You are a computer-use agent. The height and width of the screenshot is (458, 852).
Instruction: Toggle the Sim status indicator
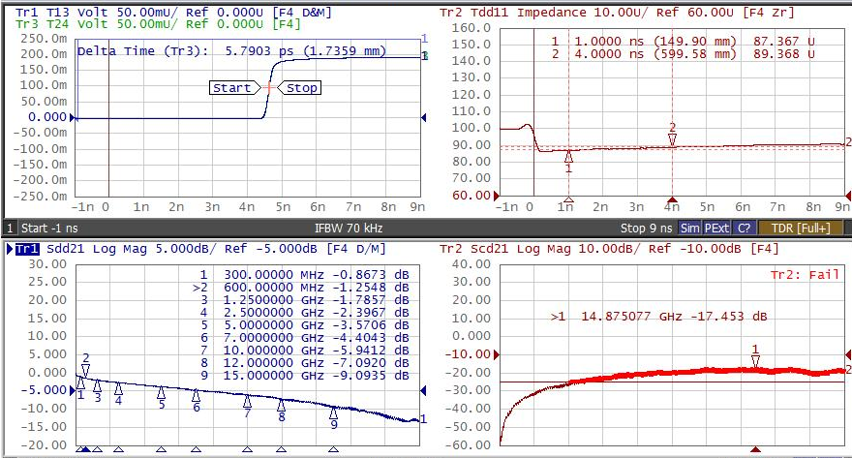[689, 229]
